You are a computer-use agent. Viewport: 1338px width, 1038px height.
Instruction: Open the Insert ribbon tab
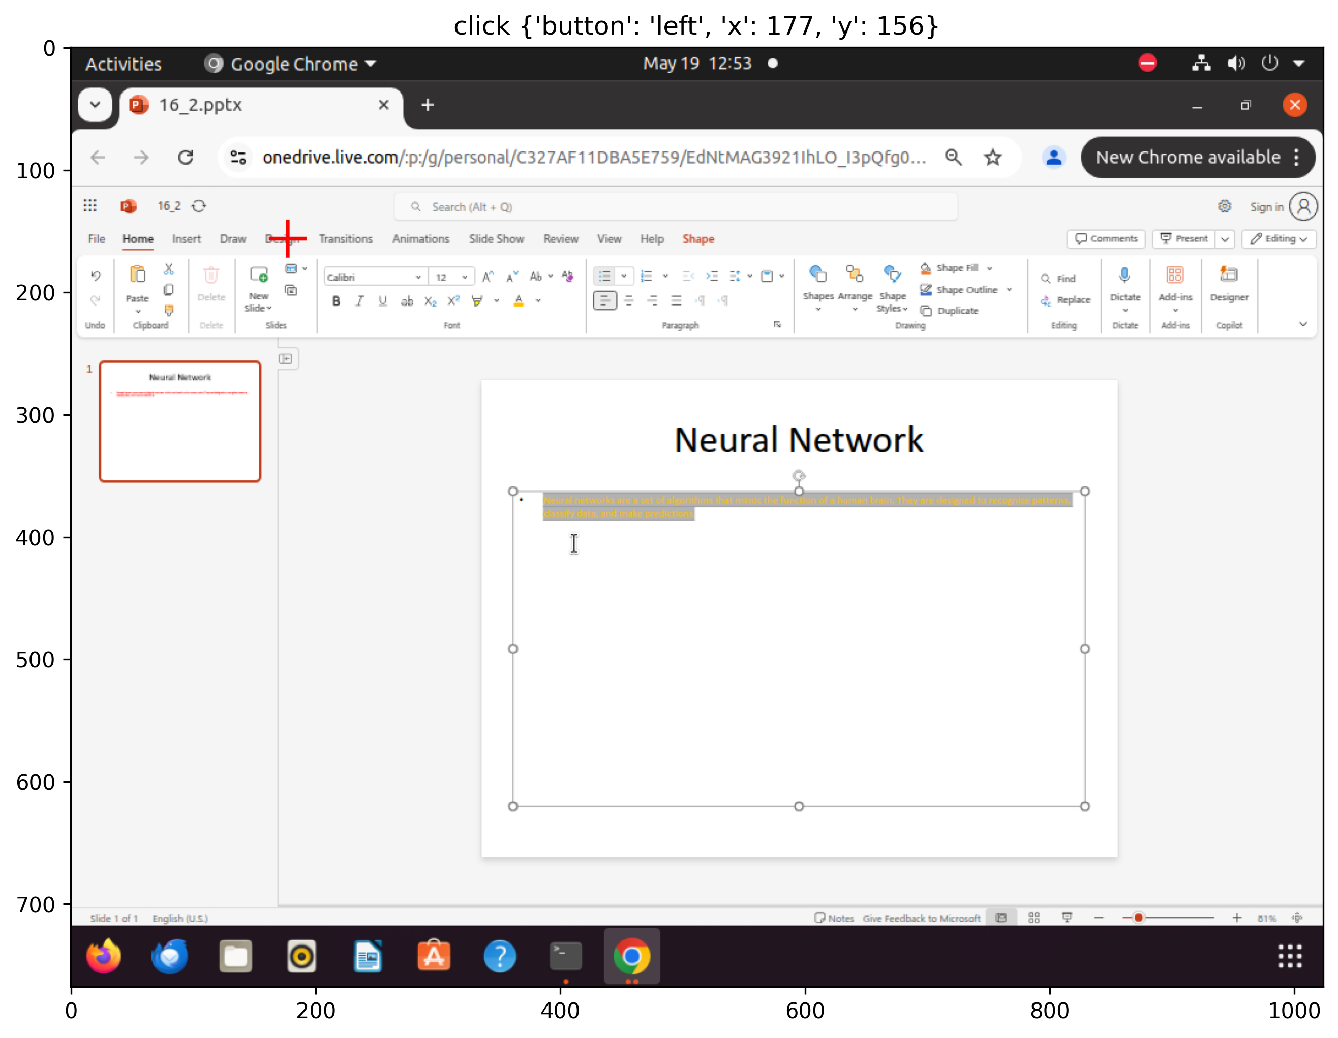pos(186,239)
